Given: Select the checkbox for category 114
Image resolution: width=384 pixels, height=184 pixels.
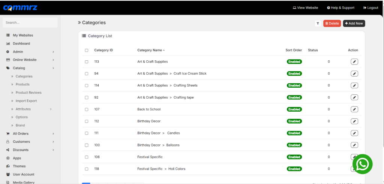Looking at the screenshot, I should [x=87, y=85].
